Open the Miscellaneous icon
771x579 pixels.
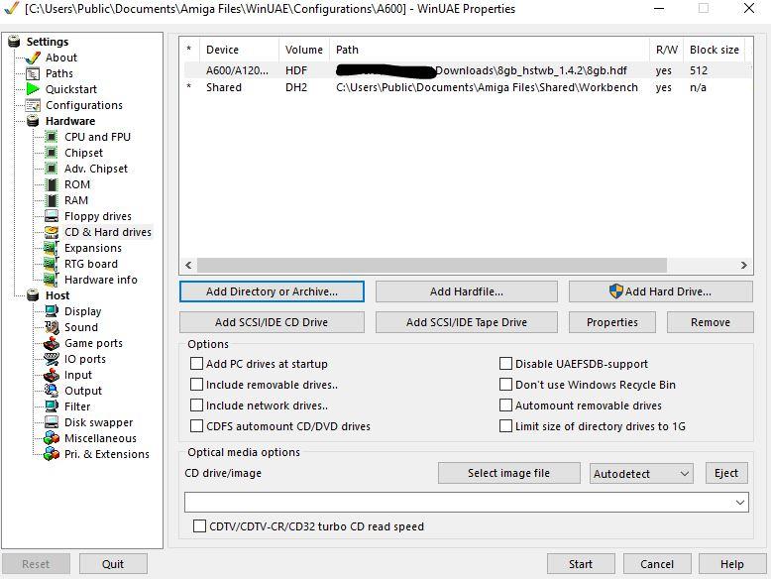52,438
